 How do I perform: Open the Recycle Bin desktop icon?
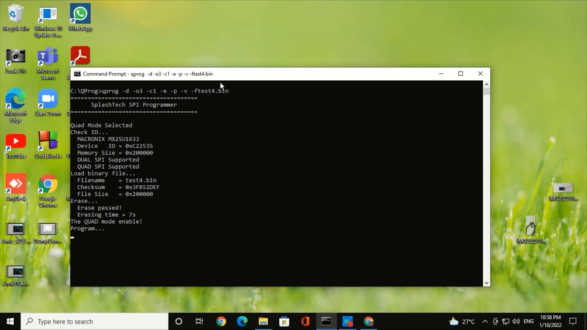[x=16, y=18]
